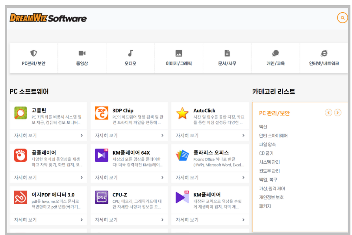Open the 고클린 title link

[39, 110]
